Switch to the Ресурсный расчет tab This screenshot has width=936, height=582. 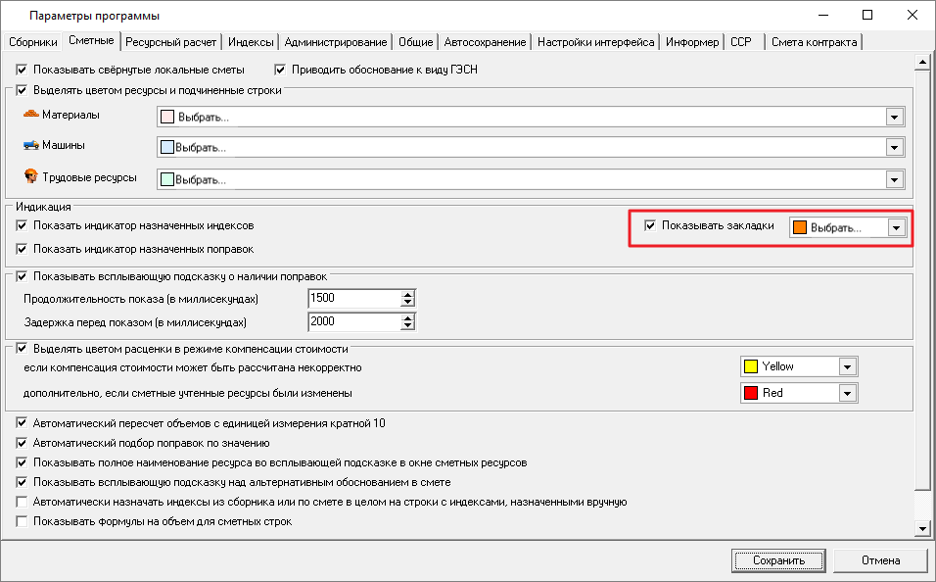point(171,42)
